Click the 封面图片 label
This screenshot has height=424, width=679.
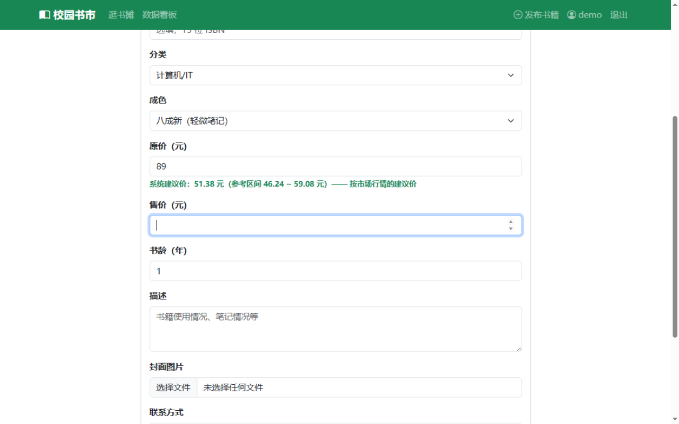[167, 367]
